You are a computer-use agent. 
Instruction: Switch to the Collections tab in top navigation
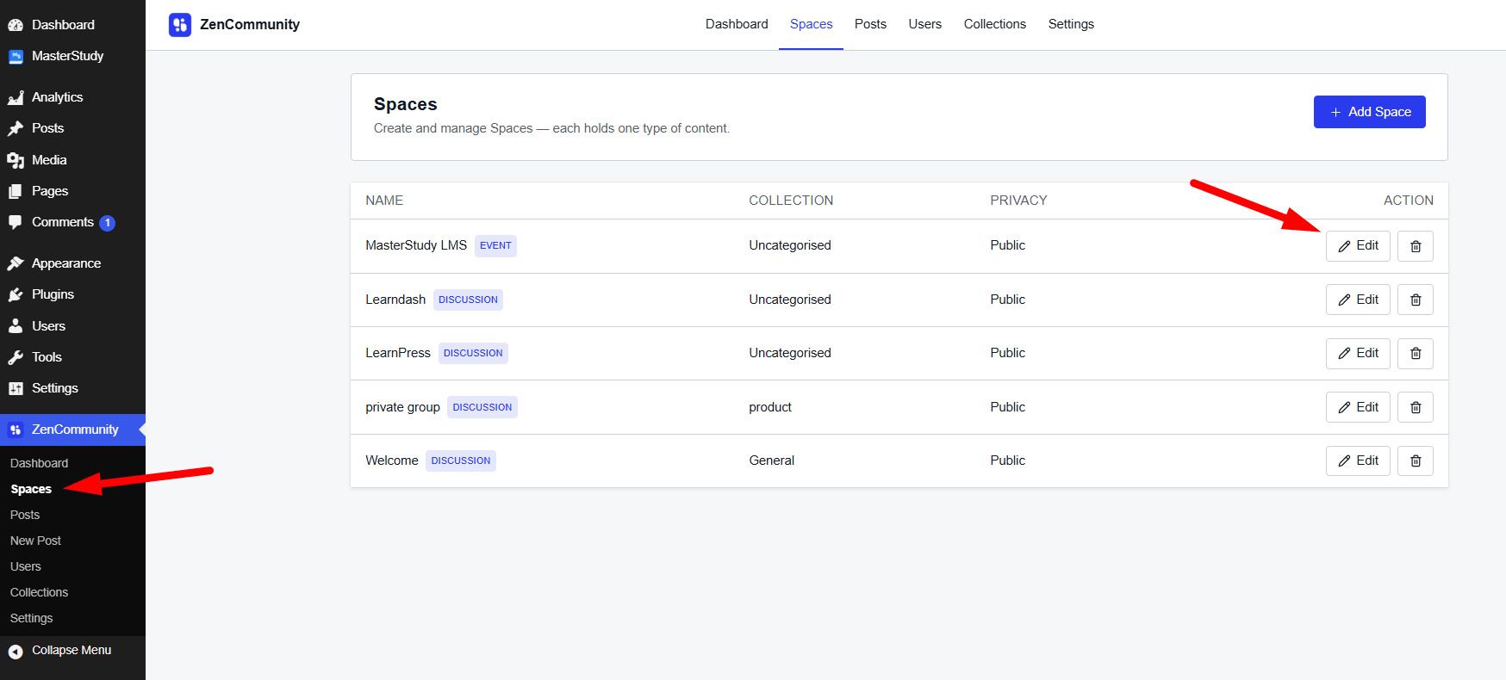(x=994, y=24)
